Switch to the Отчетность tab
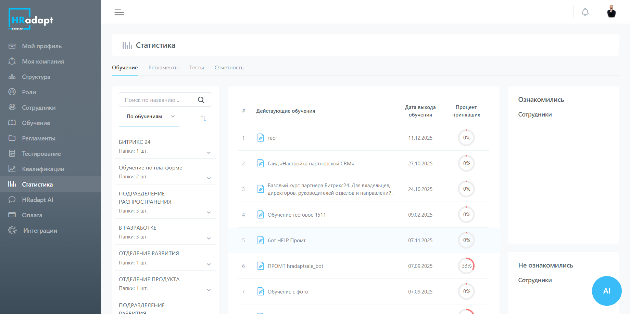 tap(229, 68)
